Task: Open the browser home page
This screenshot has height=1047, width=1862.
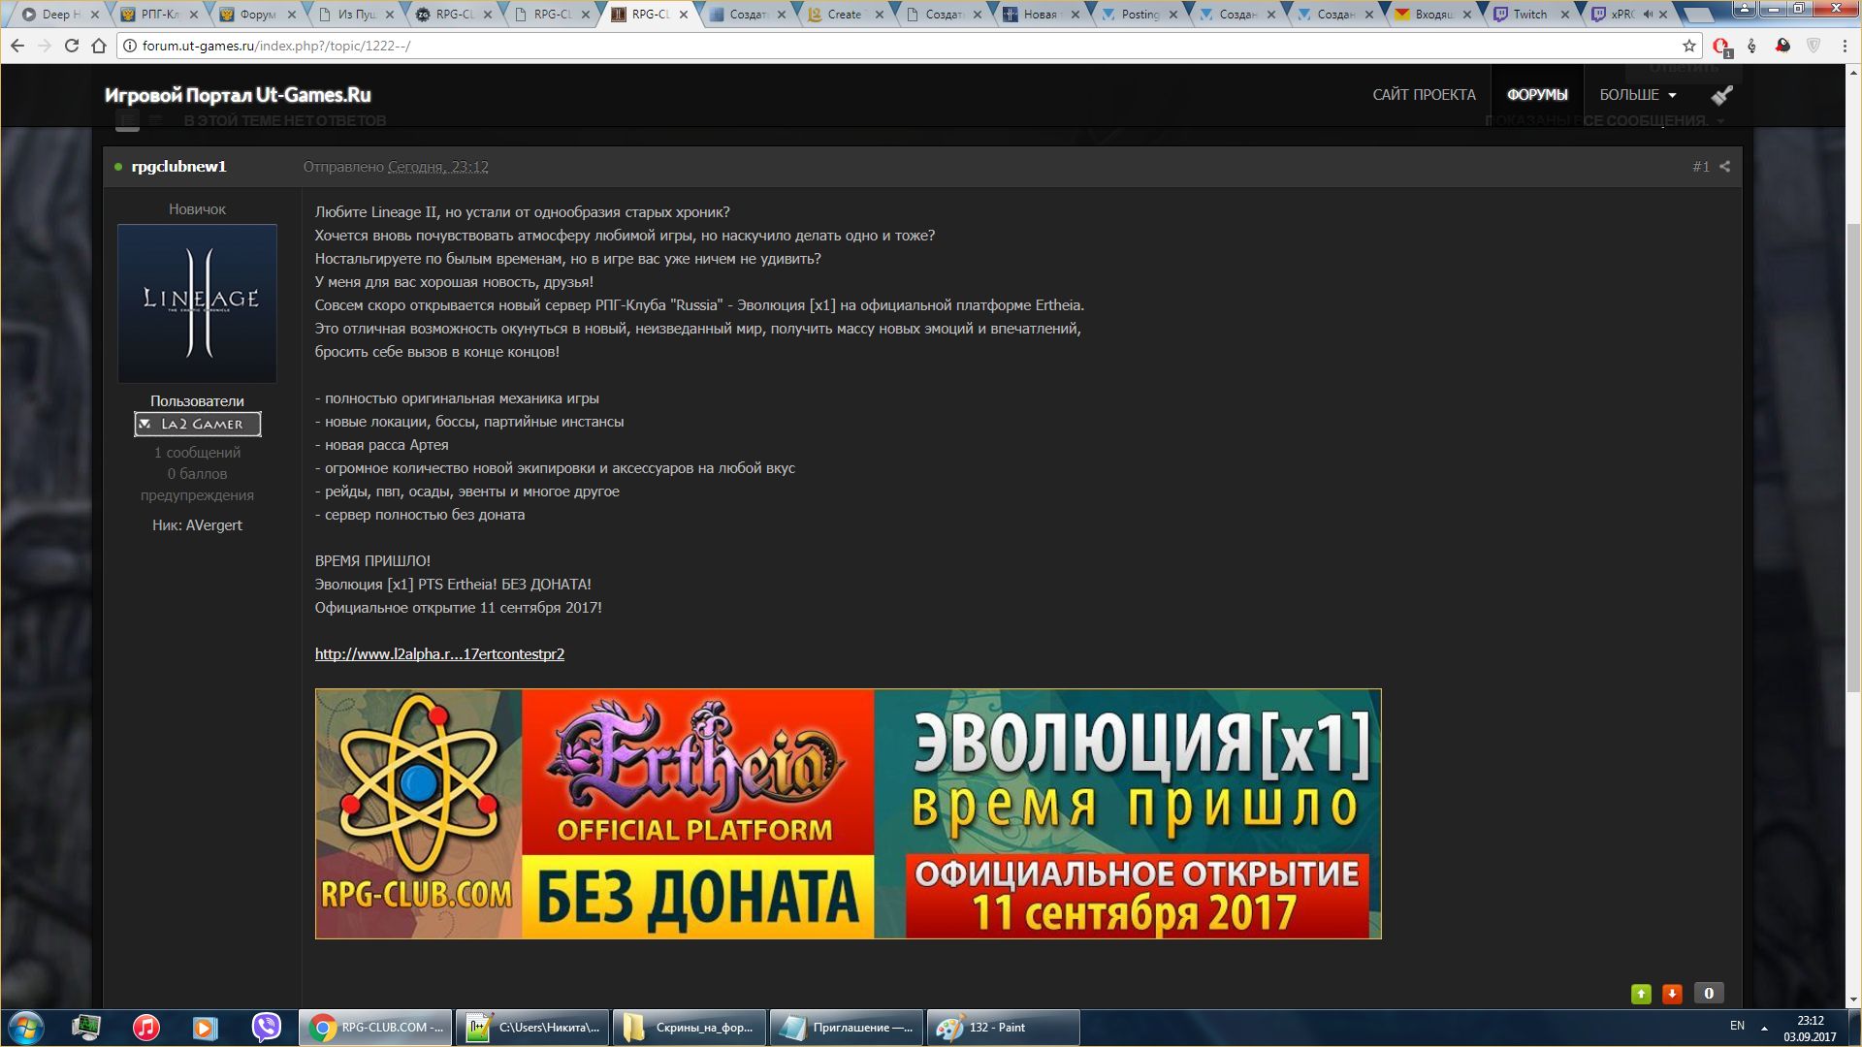Action: (x=98, y=46)
